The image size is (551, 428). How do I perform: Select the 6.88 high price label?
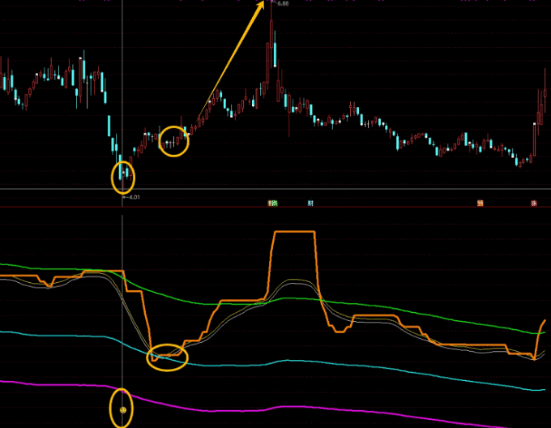pos(283,4)
